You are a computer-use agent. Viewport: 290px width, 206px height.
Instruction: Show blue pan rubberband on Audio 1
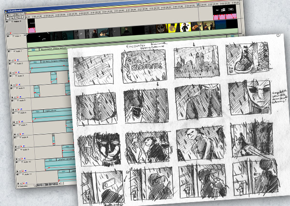coord(18,60)
